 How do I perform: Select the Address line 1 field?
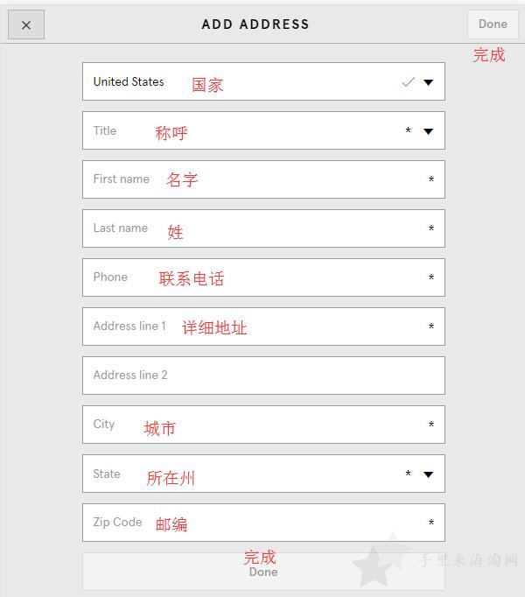pos(263,327)
